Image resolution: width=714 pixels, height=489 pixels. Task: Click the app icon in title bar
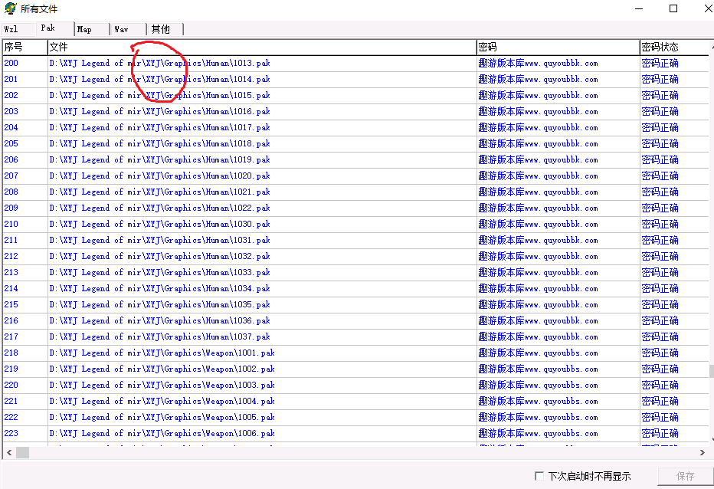10,8
